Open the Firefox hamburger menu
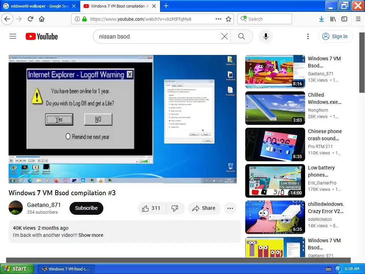Viewport: 365px width, 274px height. (x=358, y=19)
